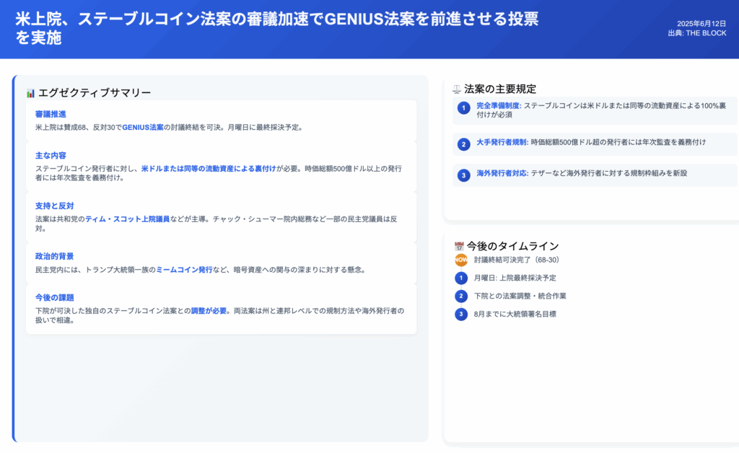The image size is (739, 453).
Task: Click the number 1 badge beside 月曜日: 上院最終採決予定
Action: tap(461, 278)
